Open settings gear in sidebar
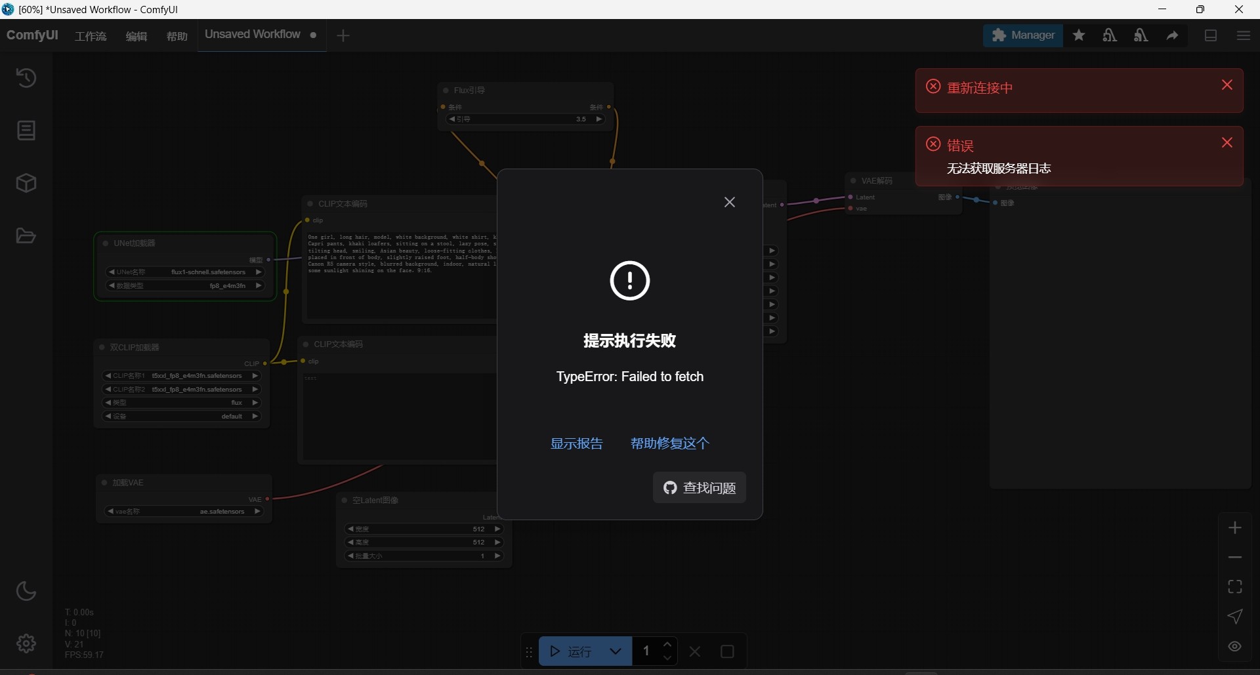1260x675 pixels. [26, 644]
